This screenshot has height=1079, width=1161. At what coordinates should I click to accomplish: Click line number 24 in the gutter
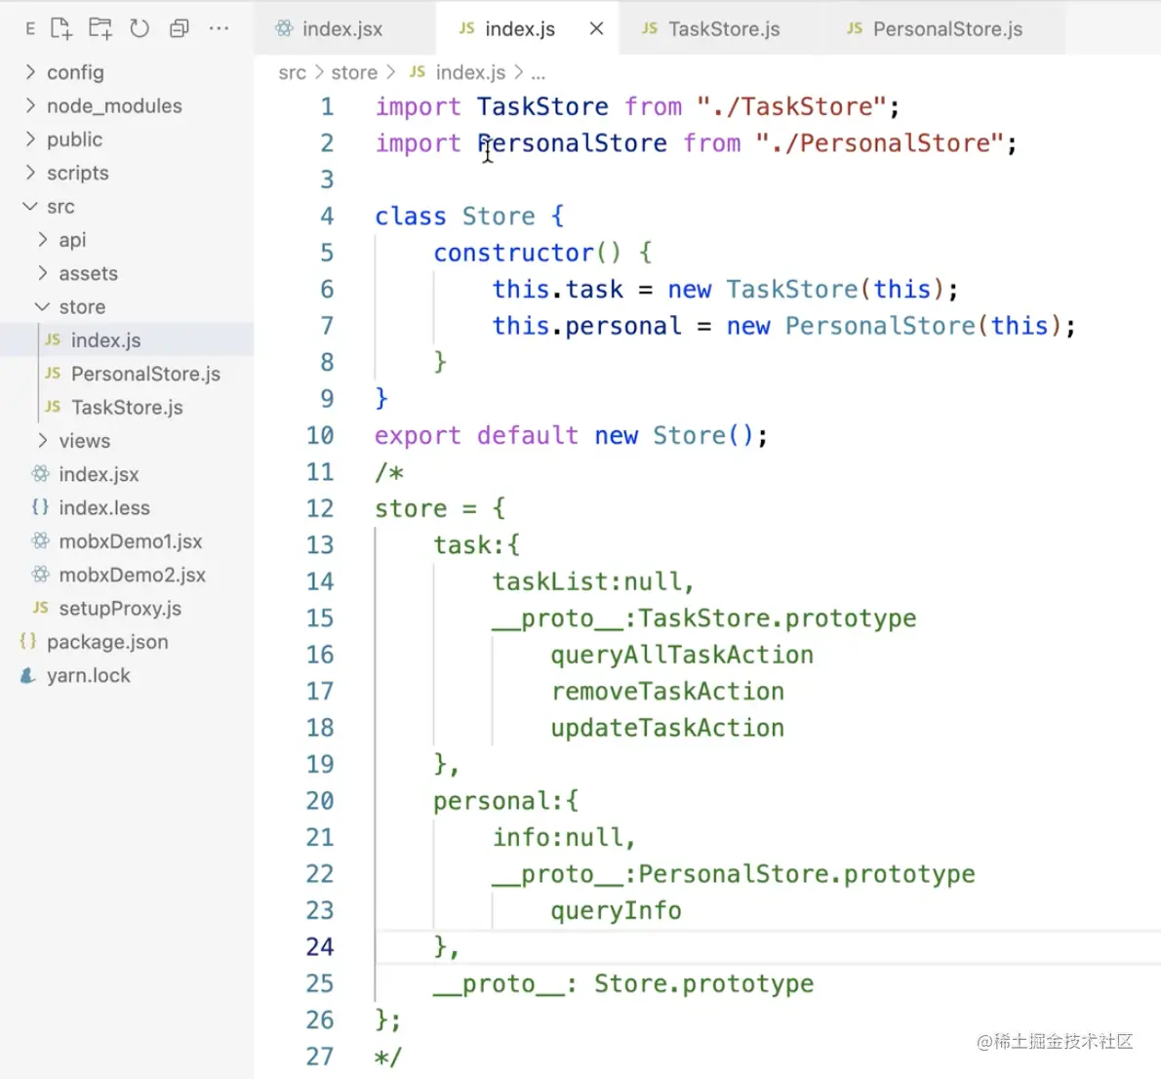[321, 947]
